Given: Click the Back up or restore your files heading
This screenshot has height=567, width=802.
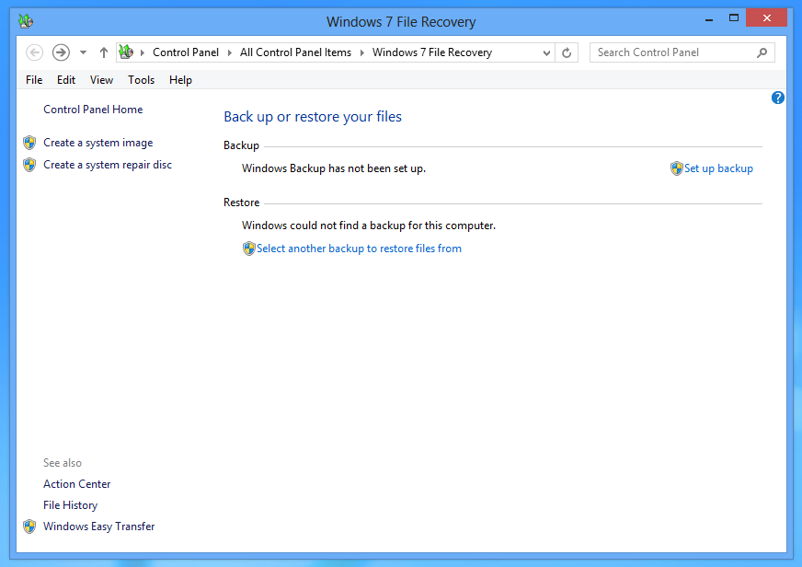Looking at the screenshot, I should [x=313, y=117].
